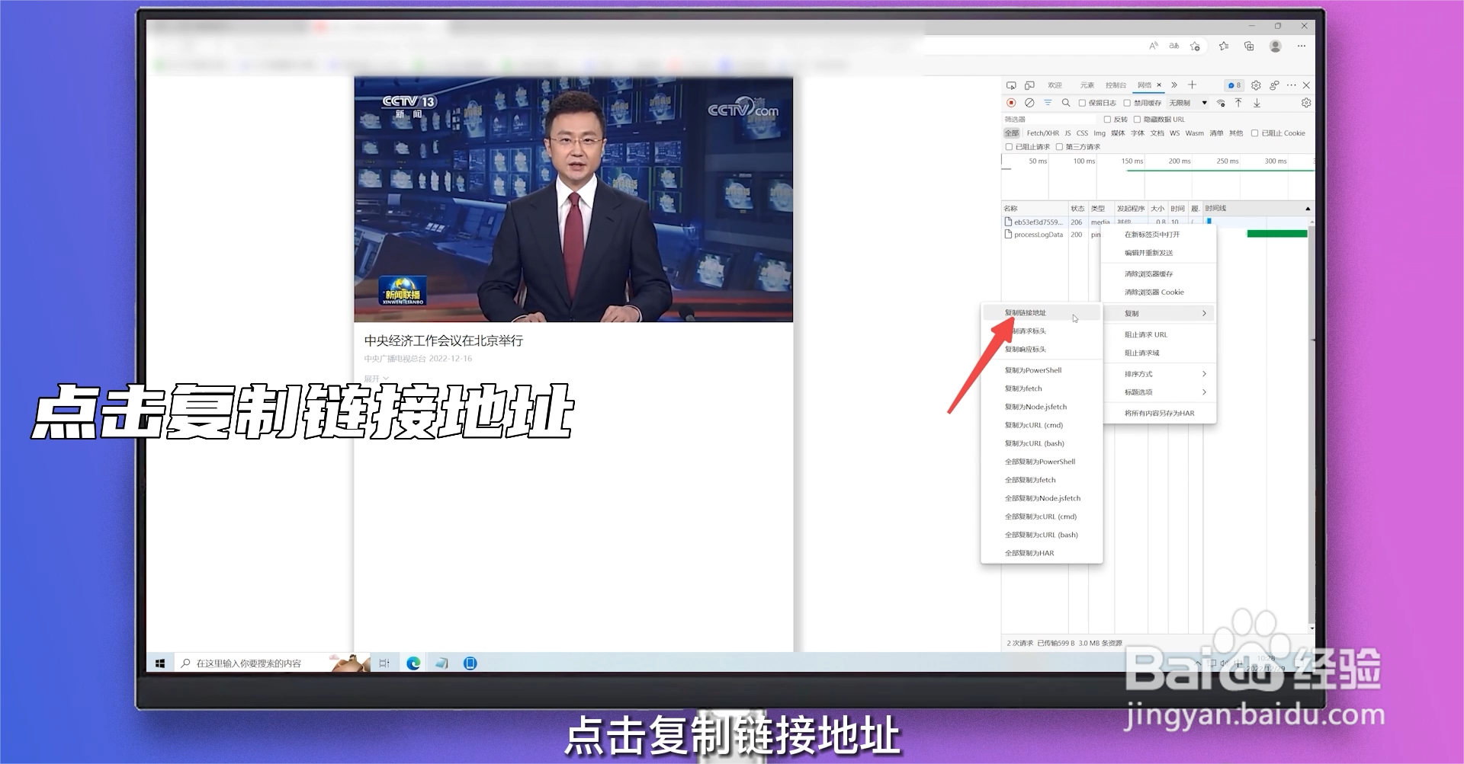Filter requests with the Fetch/XHR button

(1043, 133)
